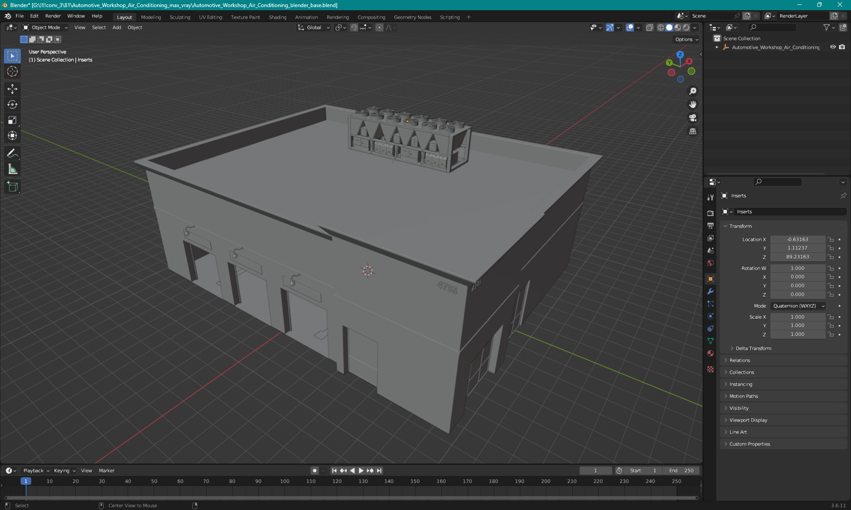The image size is (851, 510).
Task: Open the Rotation Mode Quaternion dropdown
Action: point(797,305)
